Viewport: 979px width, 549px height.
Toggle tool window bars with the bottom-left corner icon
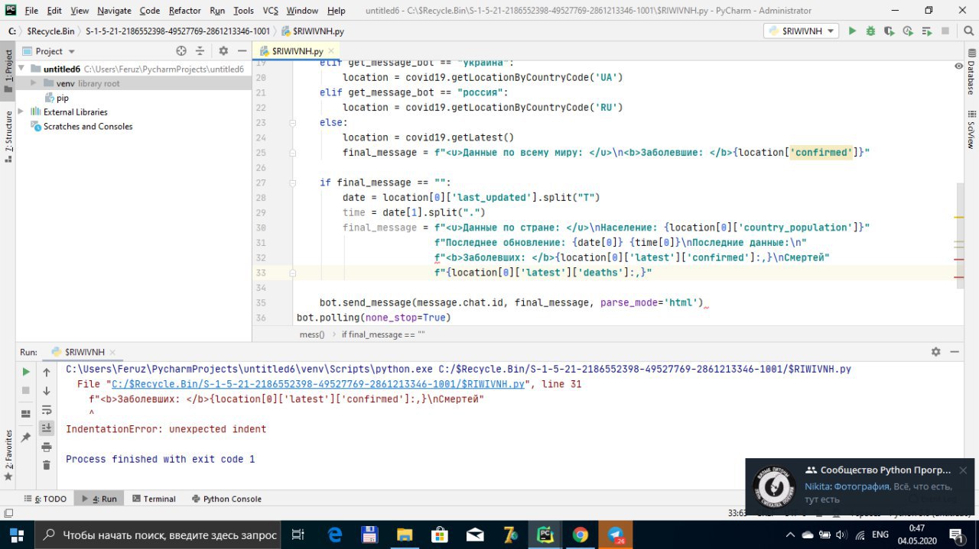coord(8,513)
